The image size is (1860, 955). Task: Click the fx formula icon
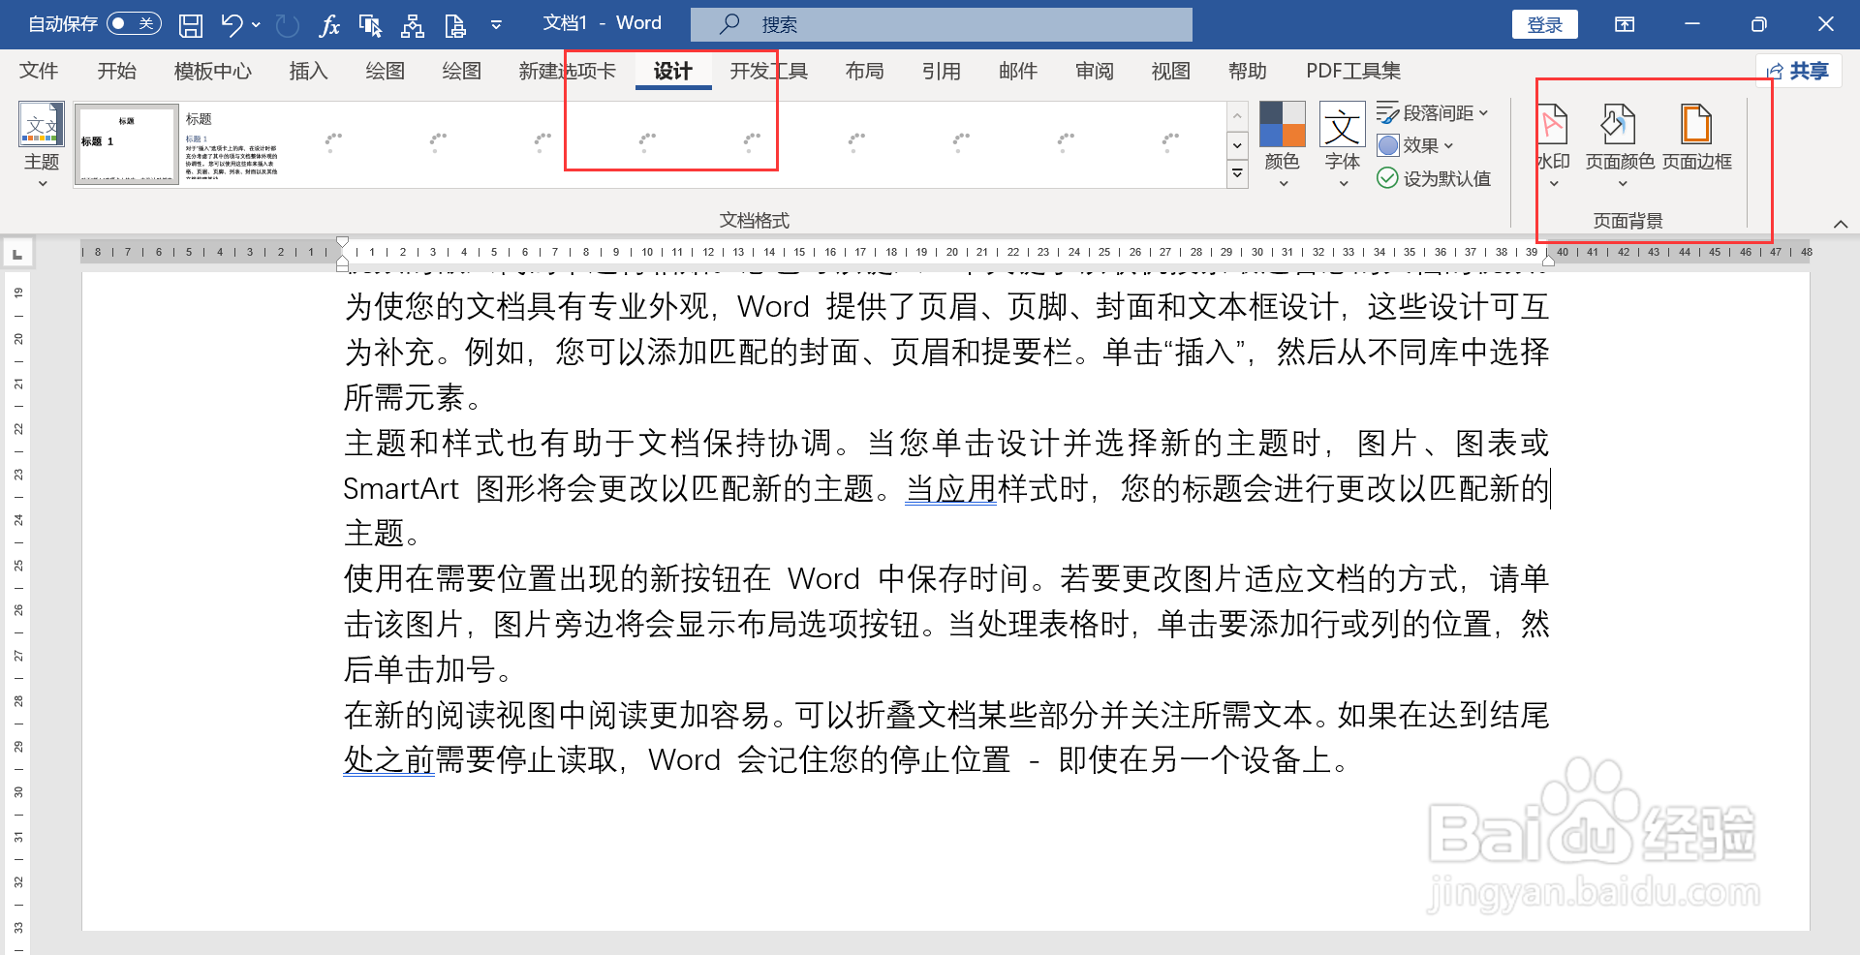pyautogui.click(x=329, y=25)
